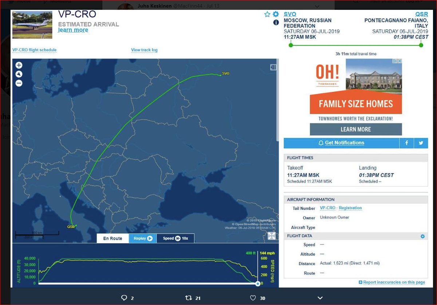Screen dimensions: 437x305
Task: Select the En Route tab
Action: [x=113, y=238]
